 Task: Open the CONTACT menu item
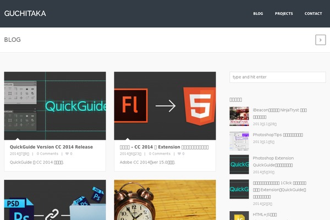pyautogui.click(x=313, y=13)
